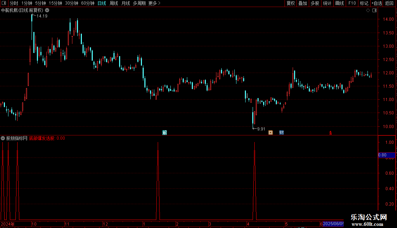This screenshot has height=228, width=397.
Task: Click month 4 on the time axis
Action: click(248, 224)
